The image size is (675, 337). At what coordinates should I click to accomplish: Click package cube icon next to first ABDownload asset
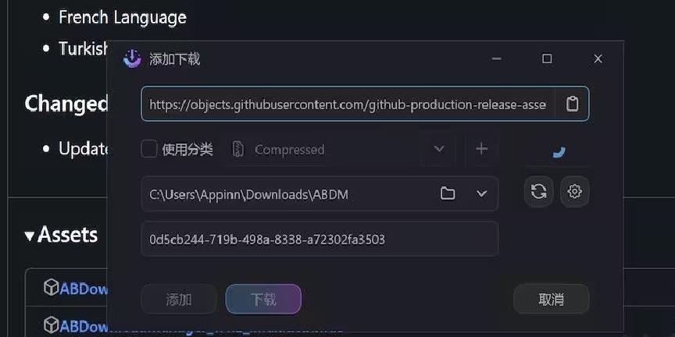pyautogui.click(x=51, y=287)
